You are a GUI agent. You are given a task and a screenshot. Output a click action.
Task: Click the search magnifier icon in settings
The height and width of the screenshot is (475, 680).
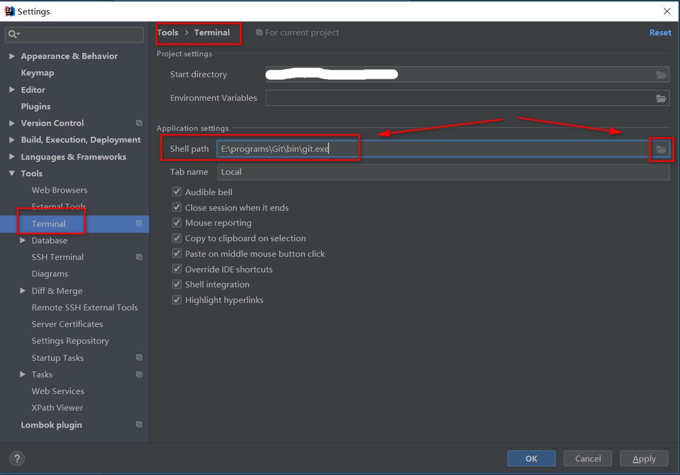pyautogui.click(x=12, y=34)
